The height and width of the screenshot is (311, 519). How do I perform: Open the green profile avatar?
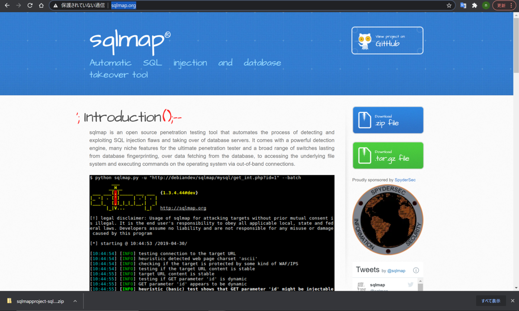point(486,6)
